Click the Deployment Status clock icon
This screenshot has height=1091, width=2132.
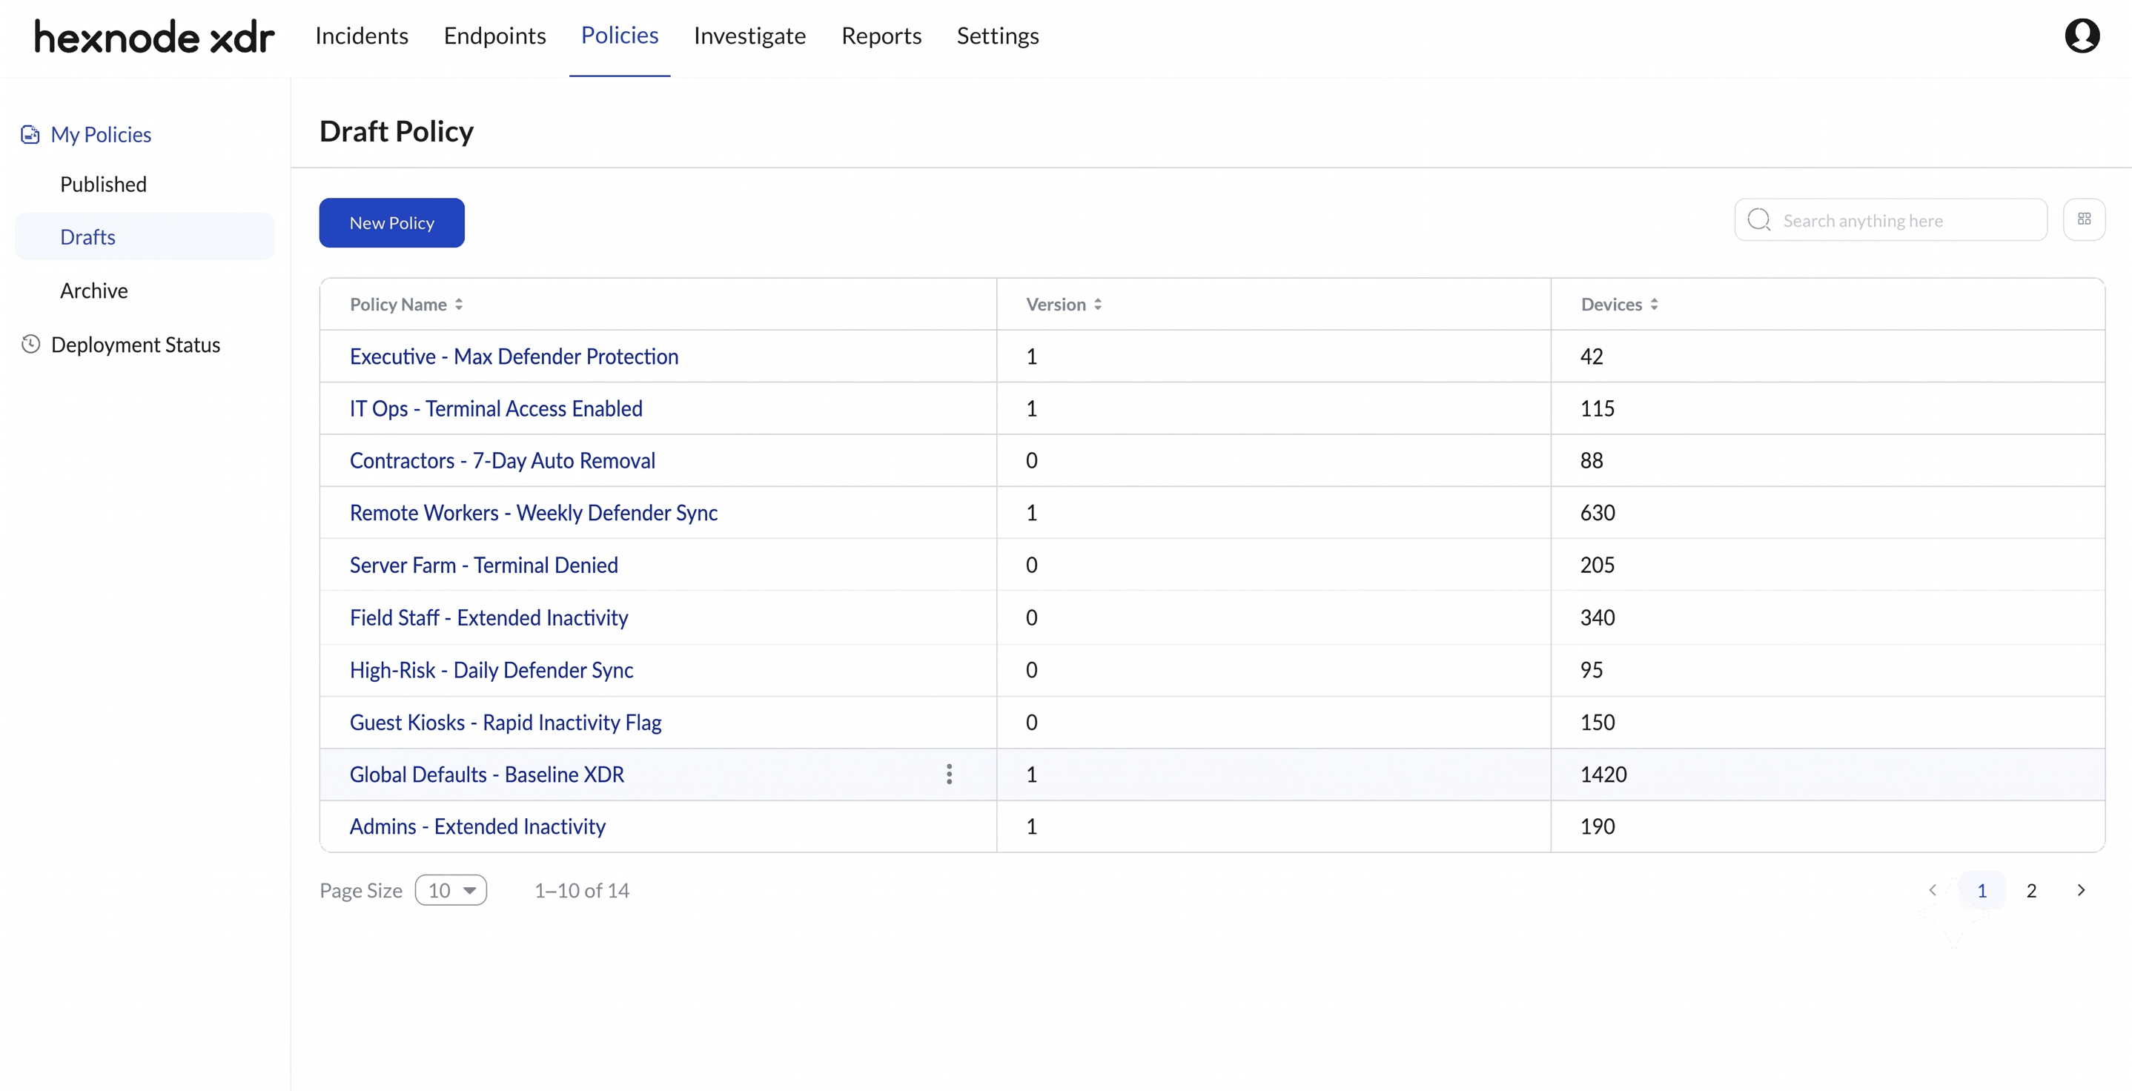[30, 345]
